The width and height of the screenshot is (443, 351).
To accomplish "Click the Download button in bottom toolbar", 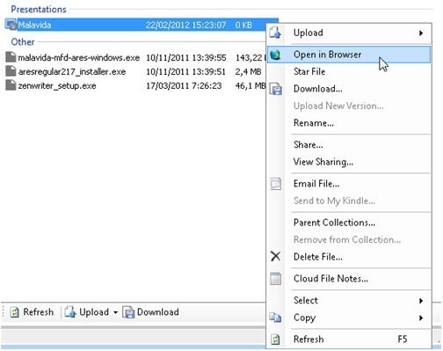I will (x=150, y=312).
